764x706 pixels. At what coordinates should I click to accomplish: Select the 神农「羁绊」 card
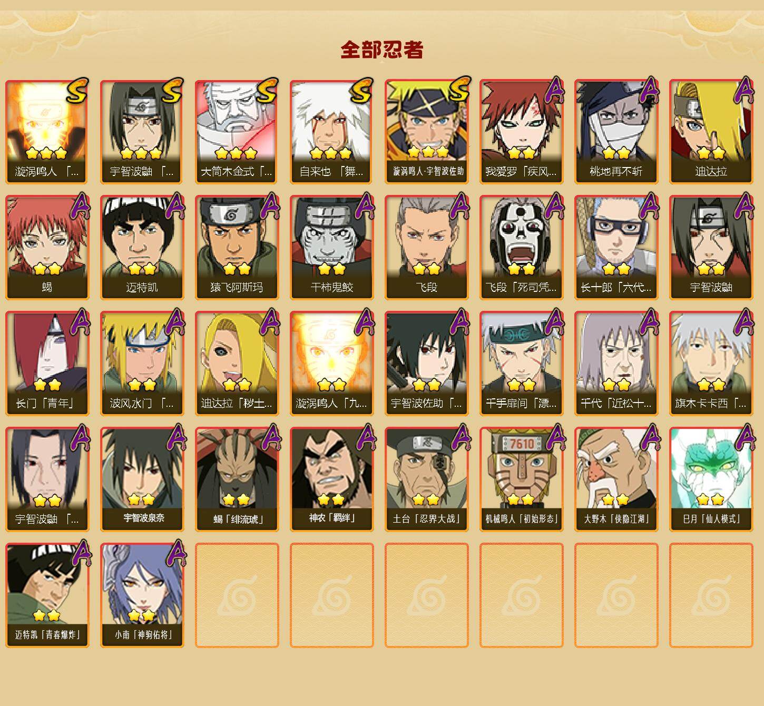(331, 479)
